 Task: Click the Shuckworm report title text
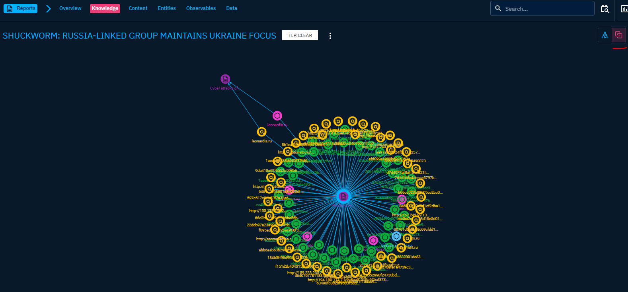[x=139, y=36]
